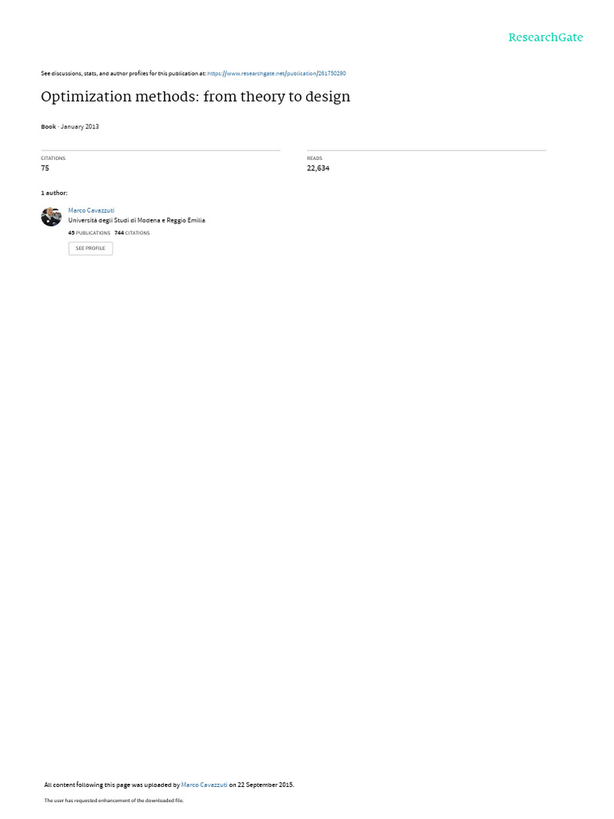
Task: Click the citations count 75
Action: [45, 168]
